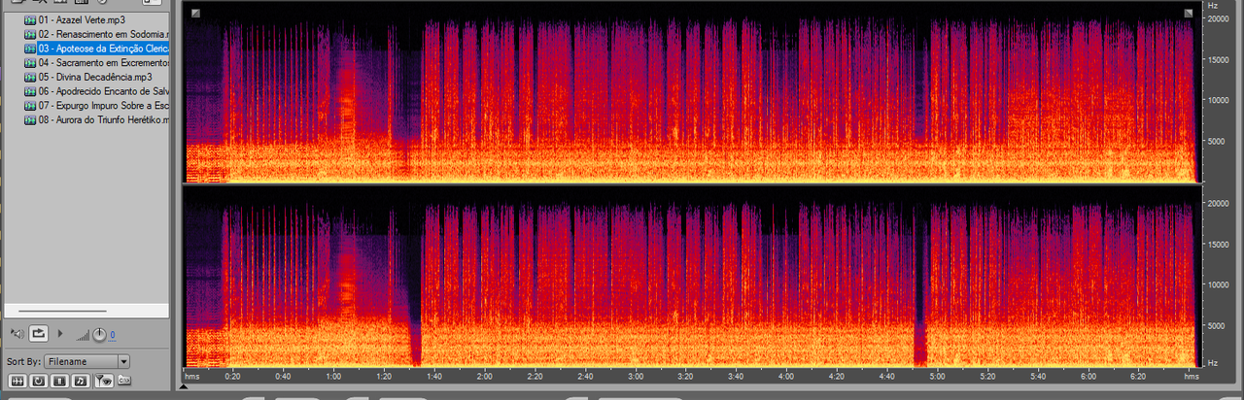The height and width of the screenshot is (400, 1244).
Task: Toggle loop play in Files panel
Action: tap(39, 334)
